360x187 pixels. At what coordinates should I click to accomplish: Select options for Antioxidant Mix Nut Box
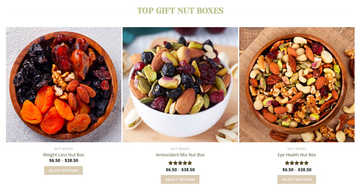coord(180,180)
